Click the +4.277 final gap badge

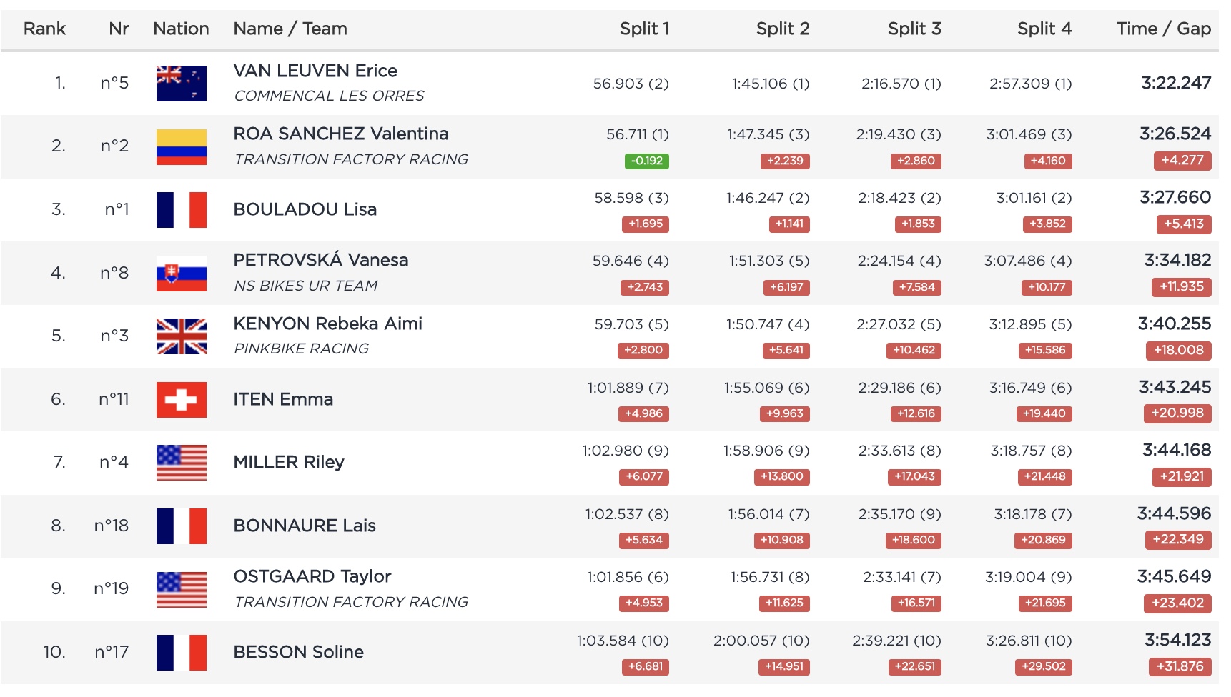1182,161
